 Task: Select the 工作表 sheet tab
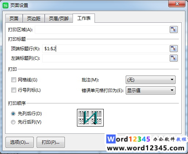(84, 18)
